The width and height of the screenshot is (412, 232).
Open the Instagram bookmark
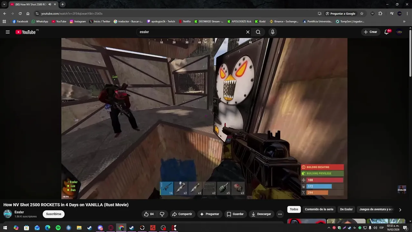[x=78, y=22]
